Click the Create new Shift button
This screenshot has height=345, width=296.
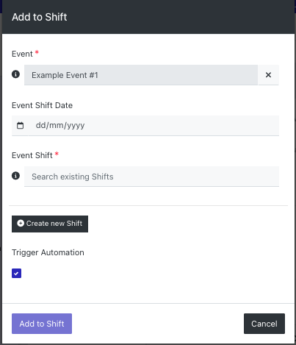tap(50, 224)
